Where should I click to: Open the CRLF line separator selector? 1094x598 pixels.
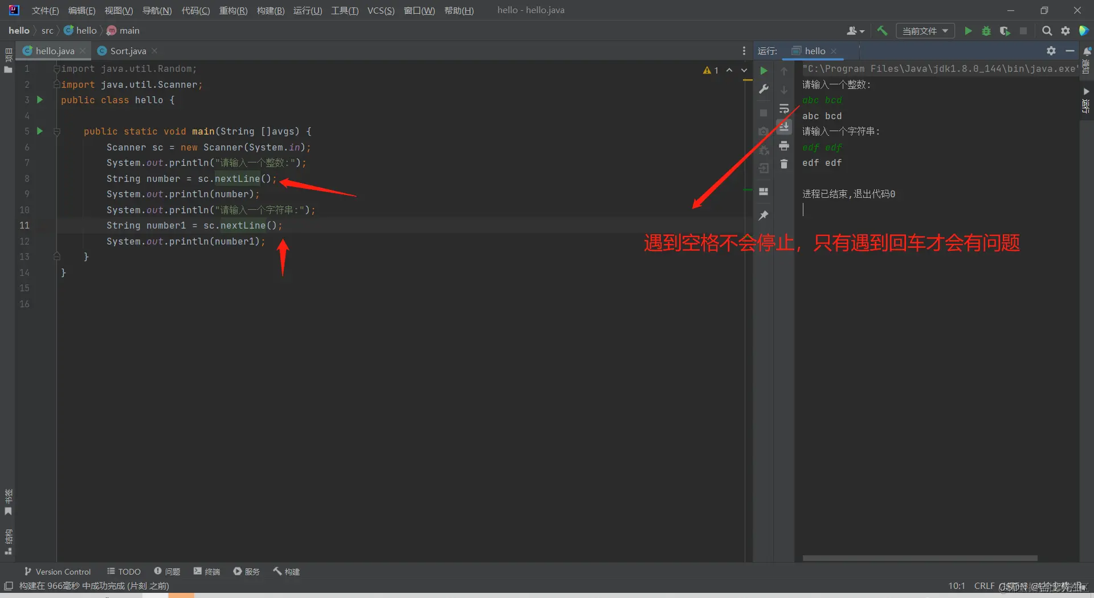(984, 585)
